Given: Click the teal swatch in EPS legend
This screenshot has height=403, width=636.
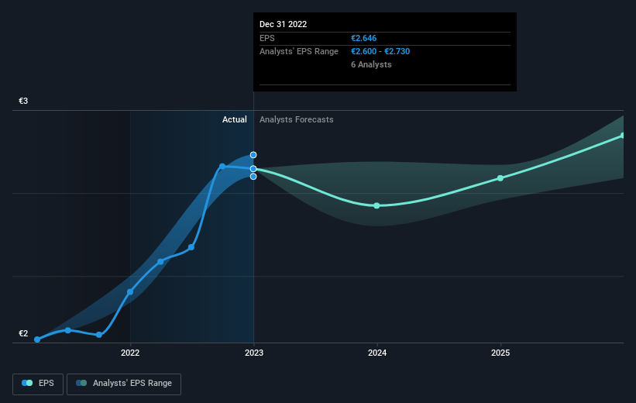Looking at the screenshot, I should pos(29,383).
